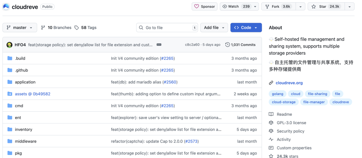Click the folder icon for .build
Image resolution: width=362 pixels, height=158 pixels.
pos(10,58)
